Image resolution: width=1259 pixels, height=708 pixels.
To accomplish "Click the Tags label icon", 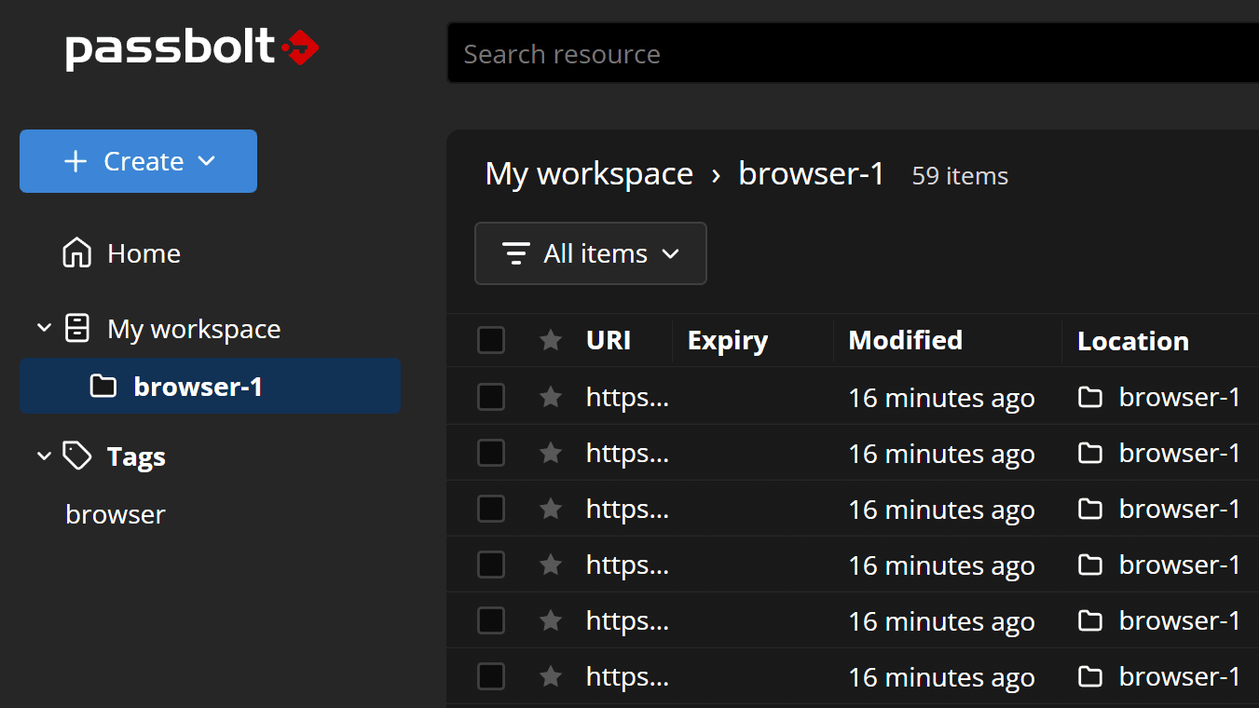I will coord(75,456).
